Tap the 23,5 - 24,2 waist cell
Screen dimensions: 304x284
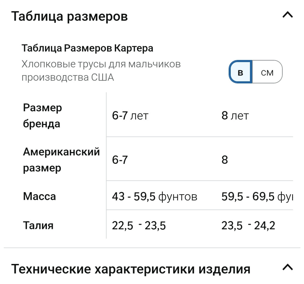248,226
